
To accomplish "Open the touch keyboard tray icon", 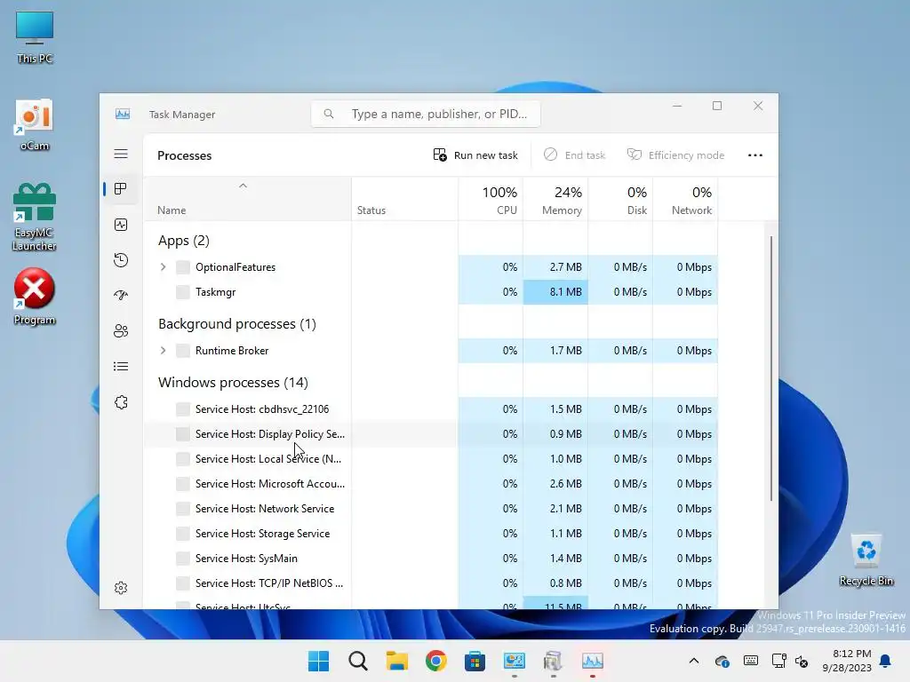I will 750,661.
